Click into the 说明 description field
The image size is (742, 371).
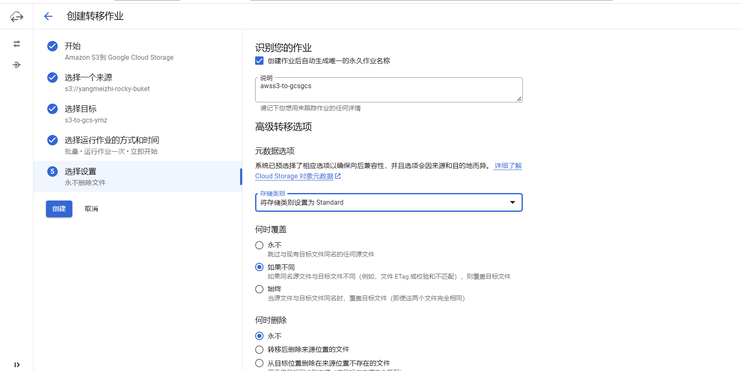point(389,90)
